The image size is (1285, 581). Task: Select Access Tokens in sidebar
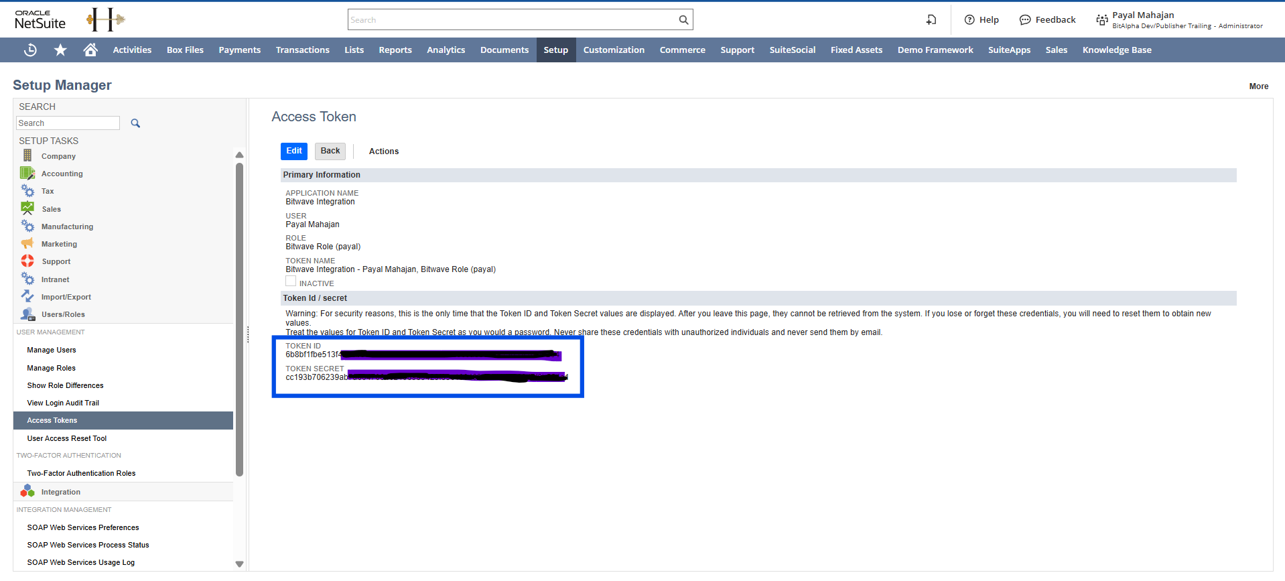123,420
